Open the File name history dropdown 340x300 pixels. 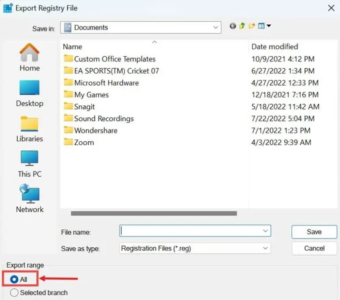pyautogui.click(x=265, y=231)
